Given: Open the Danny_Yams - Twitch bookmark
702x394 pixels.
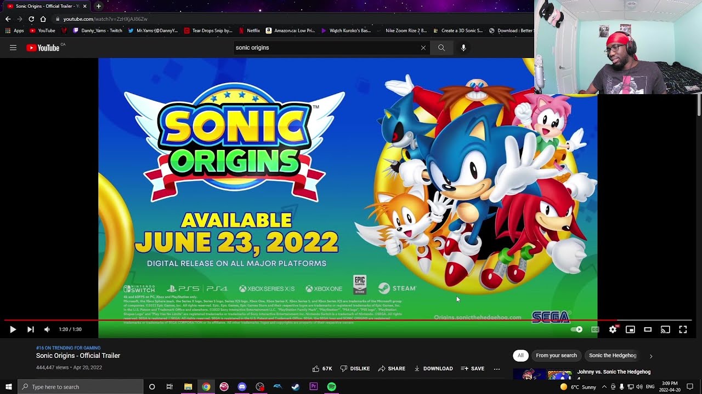Looking at the screenshot, I should 98,31.
